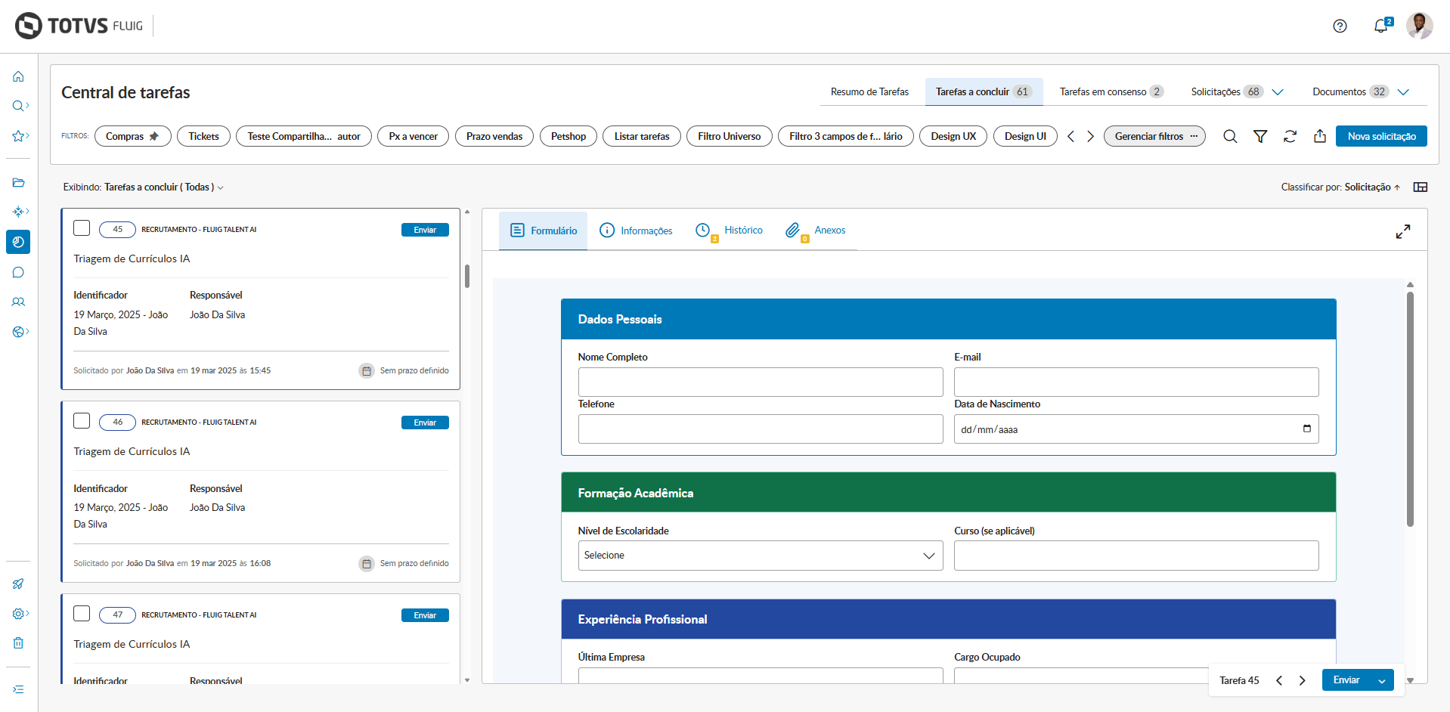Open the notifications bell
Viewport: 1450px width, 712px height.
click(1381, 26)
